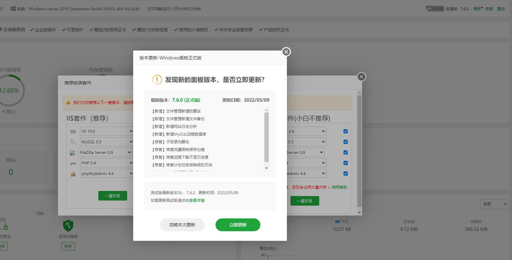This screenshot has width=512, height=260.
Task: Close the 推荐安装套件 dialog
Action: (362, 77)
